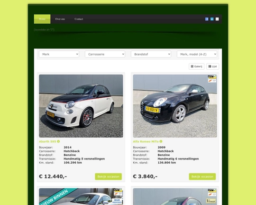Open the Facebook social icon
256x205 pixels.
(x=207, y=19)
